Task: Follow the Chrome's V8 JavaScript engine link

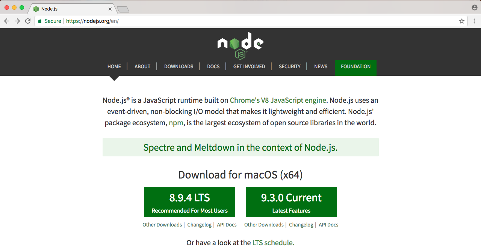Action: (x=278, y=100)
